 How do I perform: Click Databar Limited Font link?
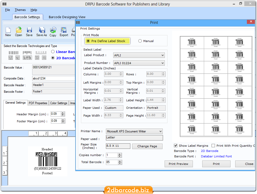tap(216, 156)
